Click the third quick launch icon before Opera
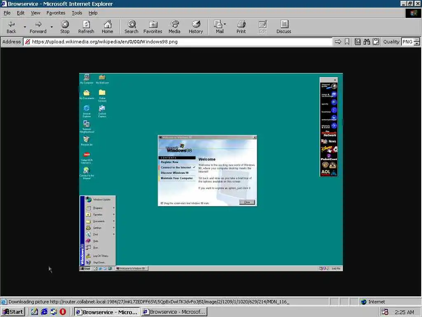The image size is (422, 317). pos(54,312)
